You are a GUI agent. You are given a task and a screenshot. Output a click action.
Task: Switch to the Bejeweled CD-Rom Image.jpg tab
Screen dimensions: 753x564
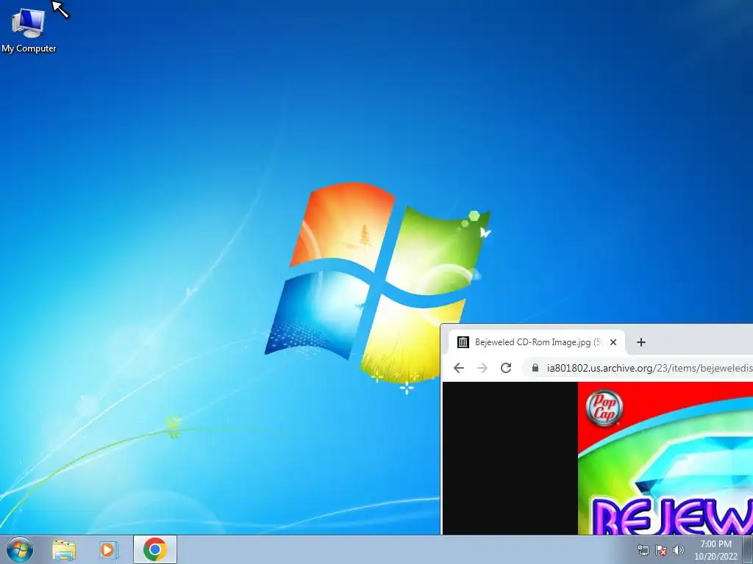537,342
